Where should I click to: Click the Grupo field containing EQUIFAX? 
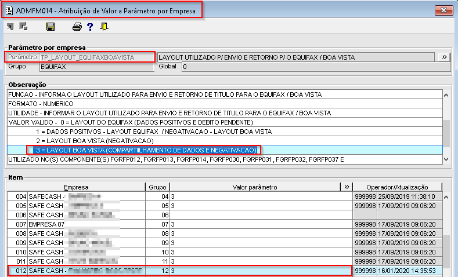point(97,67)
